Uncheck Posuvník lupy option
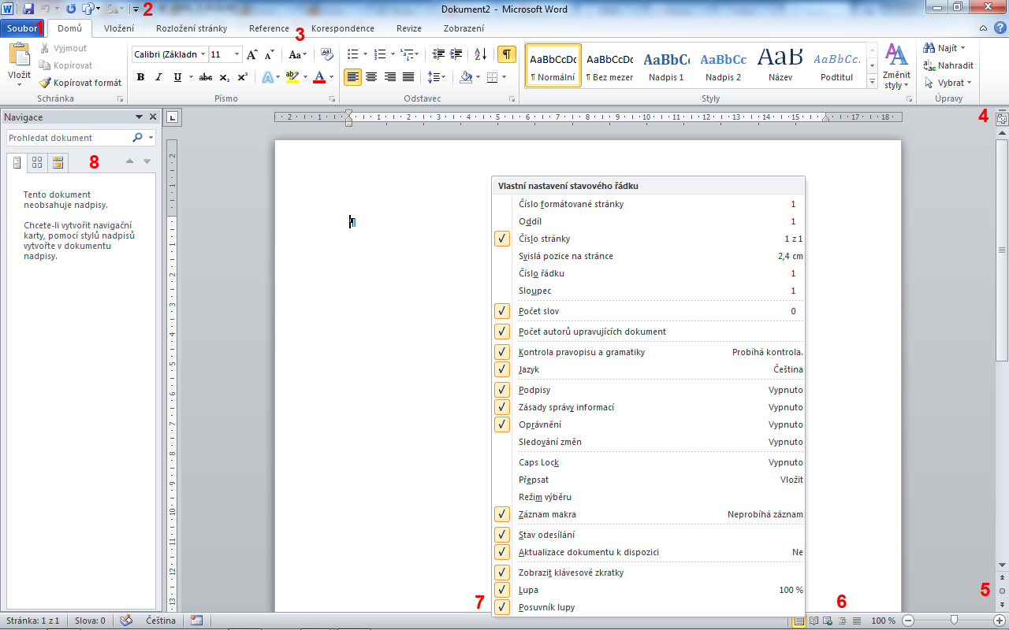 [648, 607]
